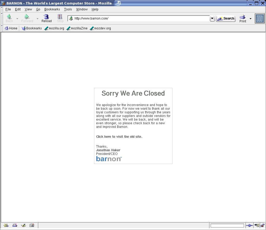The height and width of the screenshot is (230, 266).
Task: Click the Jonathan Haker name text
Action: [x=108, y=150]
